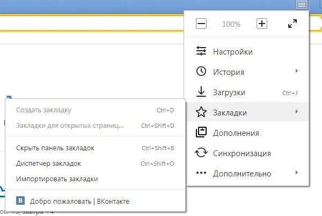Open the Настройки menu entry
Viewport: 322px width, 216px height.
coord(247,51)
